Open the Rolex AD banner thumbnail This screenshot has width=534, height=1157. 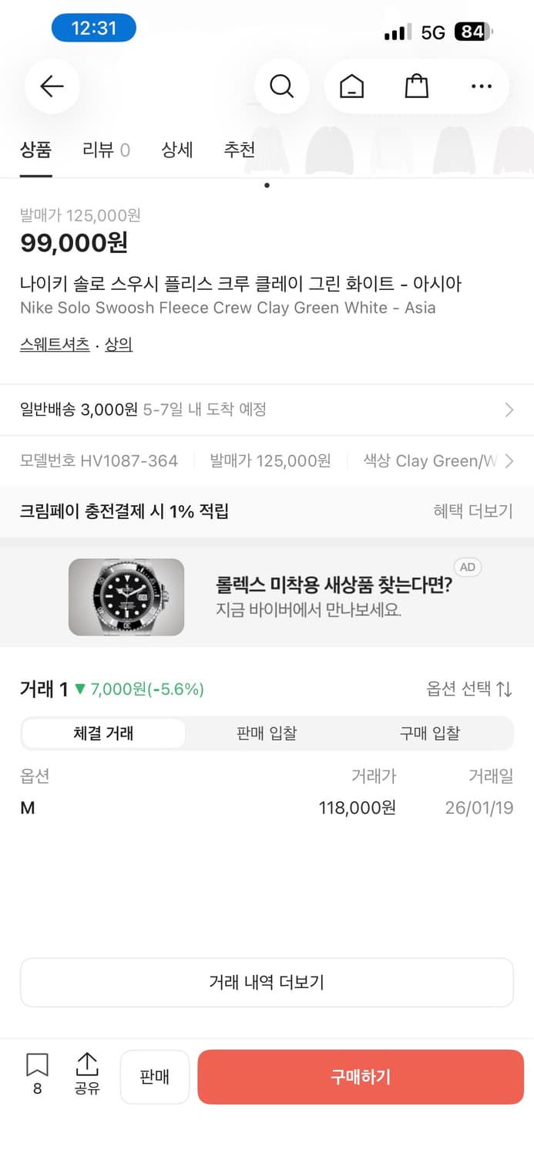coord(126,595)
